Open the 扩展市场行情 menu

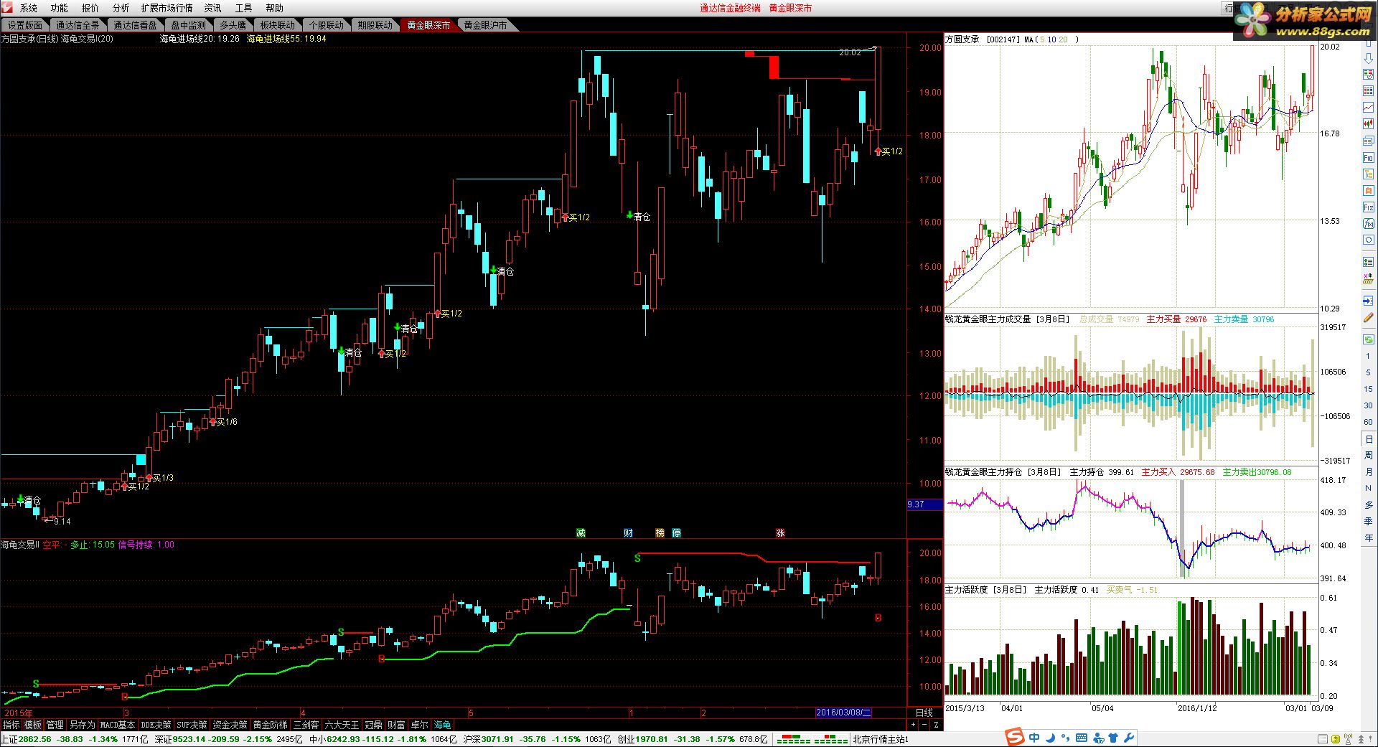167,8
